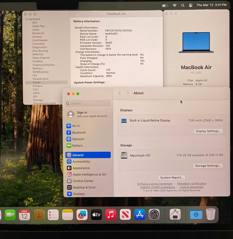Open Software License Agreement link
Viewport: 233px width, 239px height.
click(x=155, y=184)
